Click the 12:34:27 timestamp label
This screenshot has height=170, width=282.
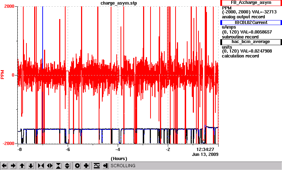click(205, 150)
